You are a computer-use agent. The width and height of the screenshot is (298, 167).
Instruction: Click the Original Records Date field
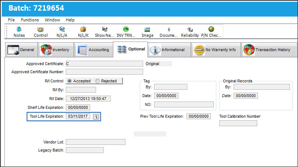[x=246, y=96]
